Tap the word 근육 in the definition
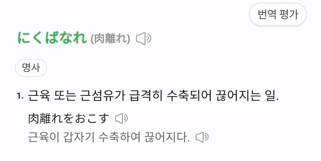Image resolution: width=321 pixels, height=161 pixels. 39,96
